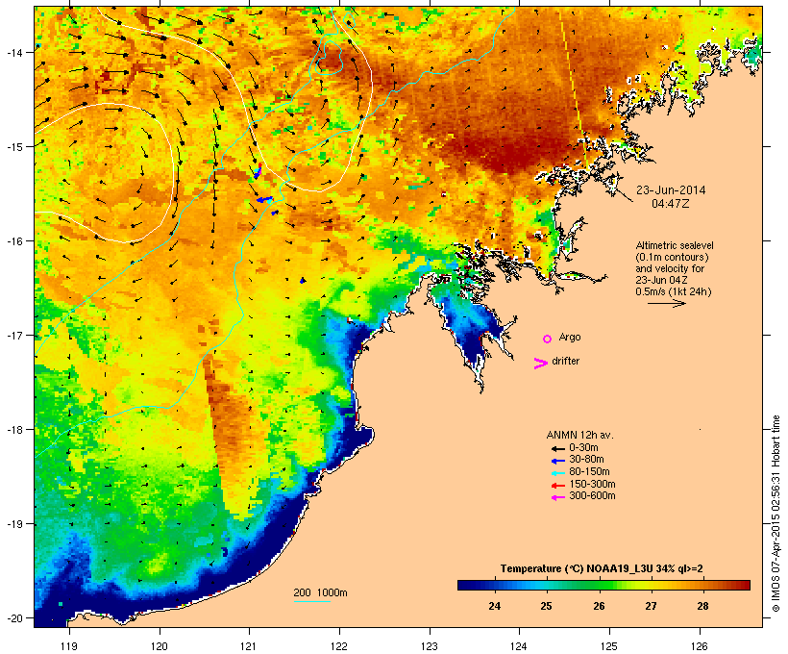Click the 119 longitude axis label

coord(69,646)
